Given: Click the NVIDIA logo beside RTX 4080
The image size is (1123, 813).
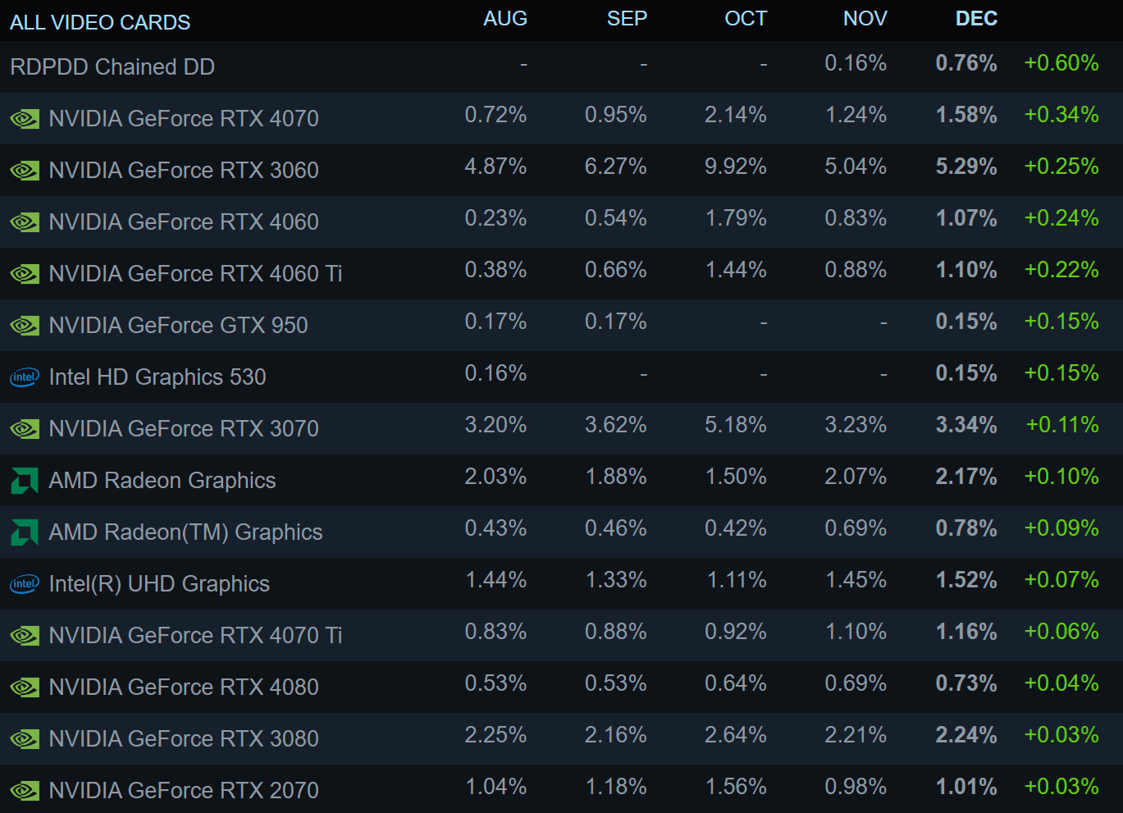Looking at the screenshot, I should pyautogui.click(x=25, y=687).
